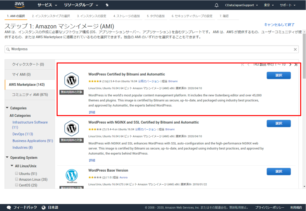306x211 pixels.
Task: Click WordPress with NGINX and SSL logo
Action: pos(72,128)
